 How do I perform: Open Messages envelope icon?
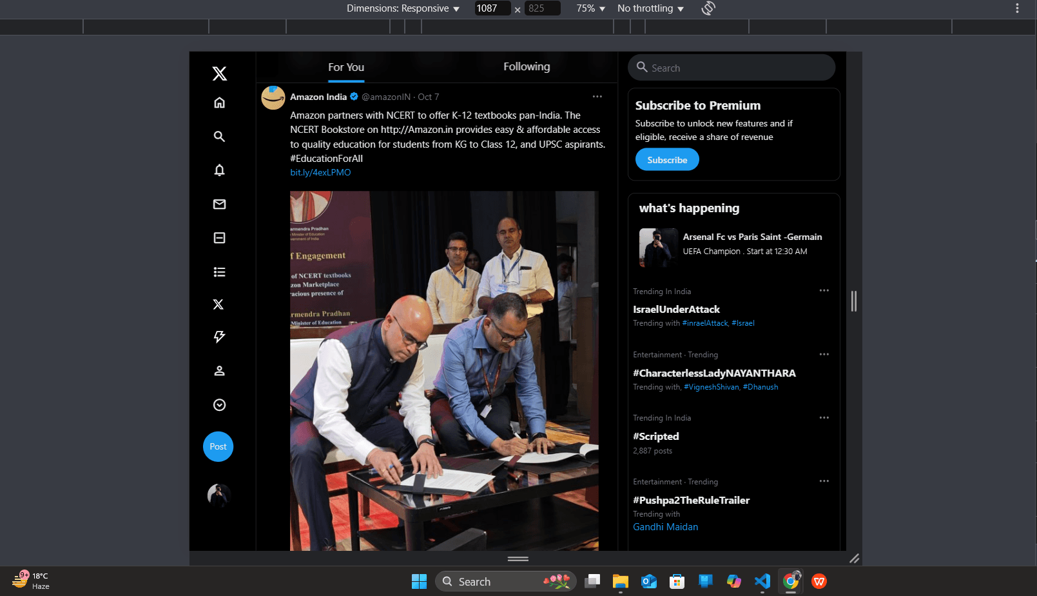point(220,204)
